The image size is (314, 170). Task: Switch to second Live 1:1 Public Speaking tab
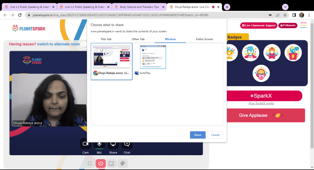pos(84,7)
